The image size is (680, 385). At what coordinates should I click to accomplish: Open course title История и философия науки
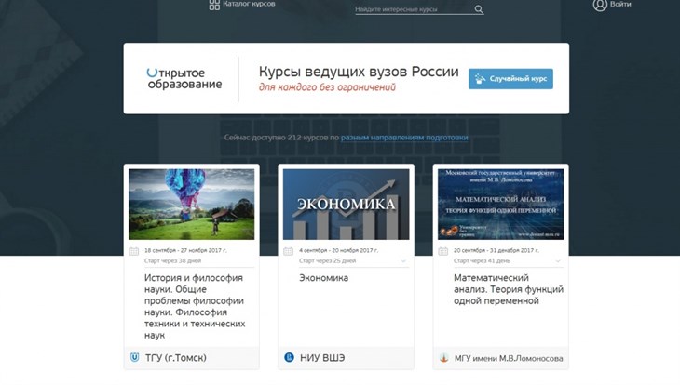(195, 306)
